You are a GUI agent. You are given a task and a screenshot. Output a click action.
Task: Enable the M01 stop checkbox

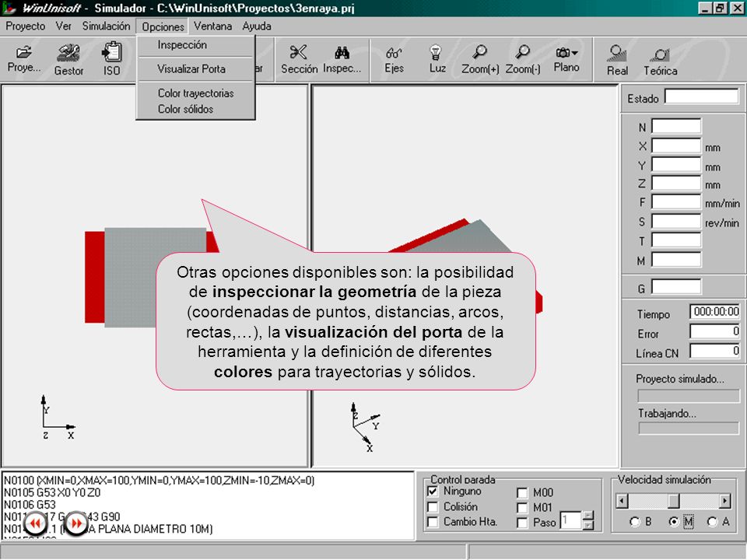[523, 508]
